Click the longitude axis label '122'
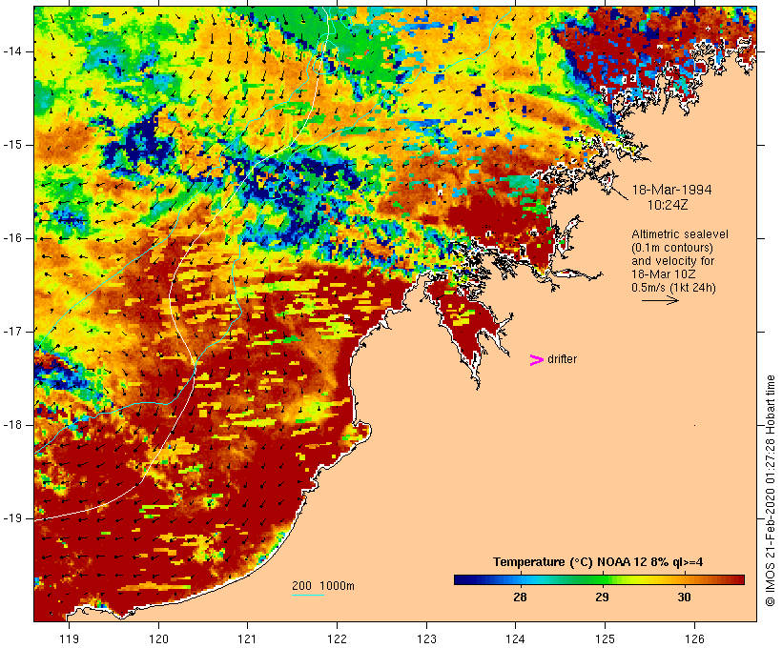Screen dimensions: 782x648 (338, 638)
